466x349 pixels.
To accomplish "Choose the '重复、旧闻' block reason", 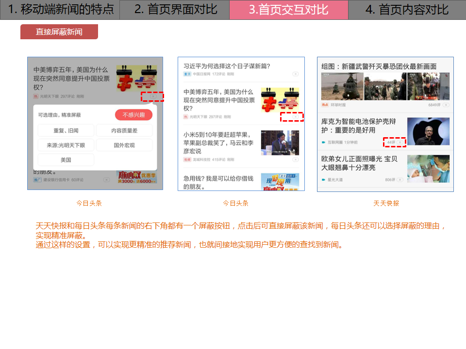I will tap(66, 130).
